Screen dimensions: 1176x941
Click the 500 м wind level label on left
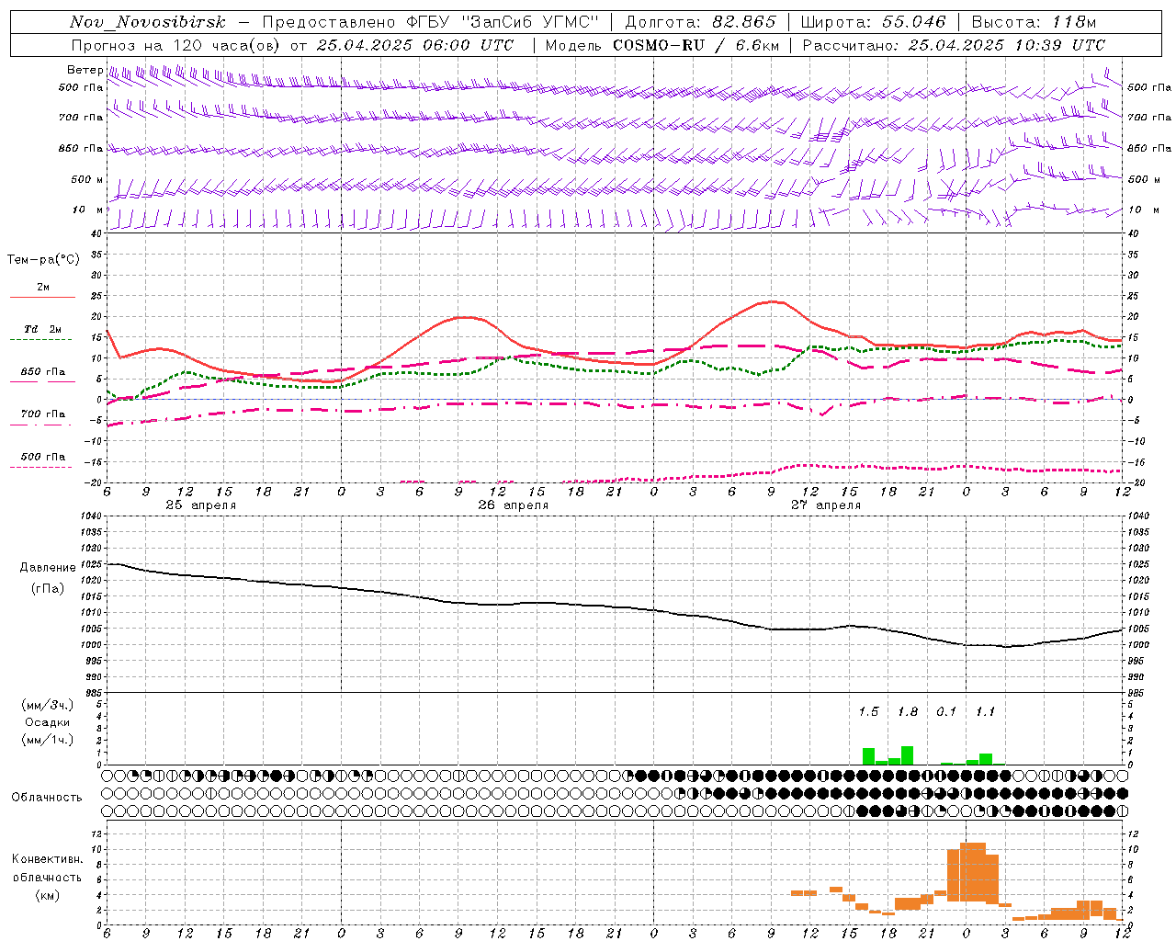(x=87, y=179)
